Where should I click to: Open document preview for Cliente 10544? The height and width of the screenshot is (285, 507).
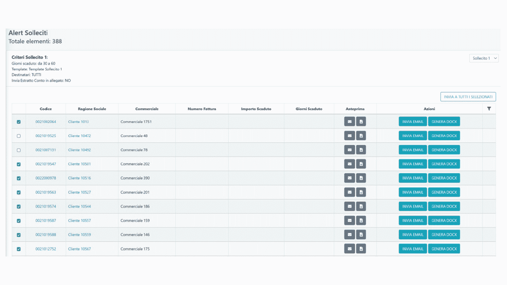(361, 206)
